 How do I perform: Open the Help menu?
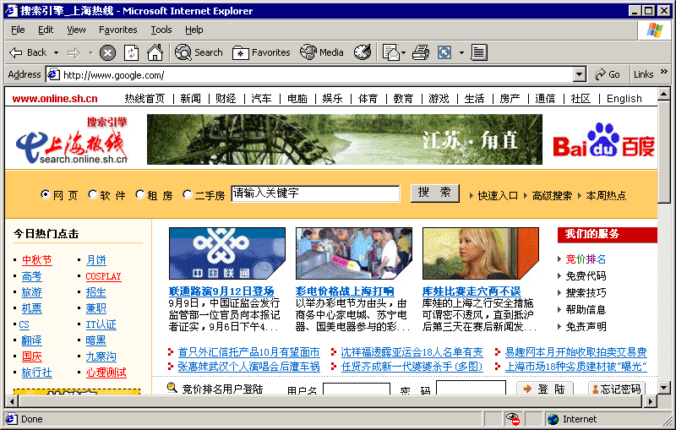tap(194, 30)
